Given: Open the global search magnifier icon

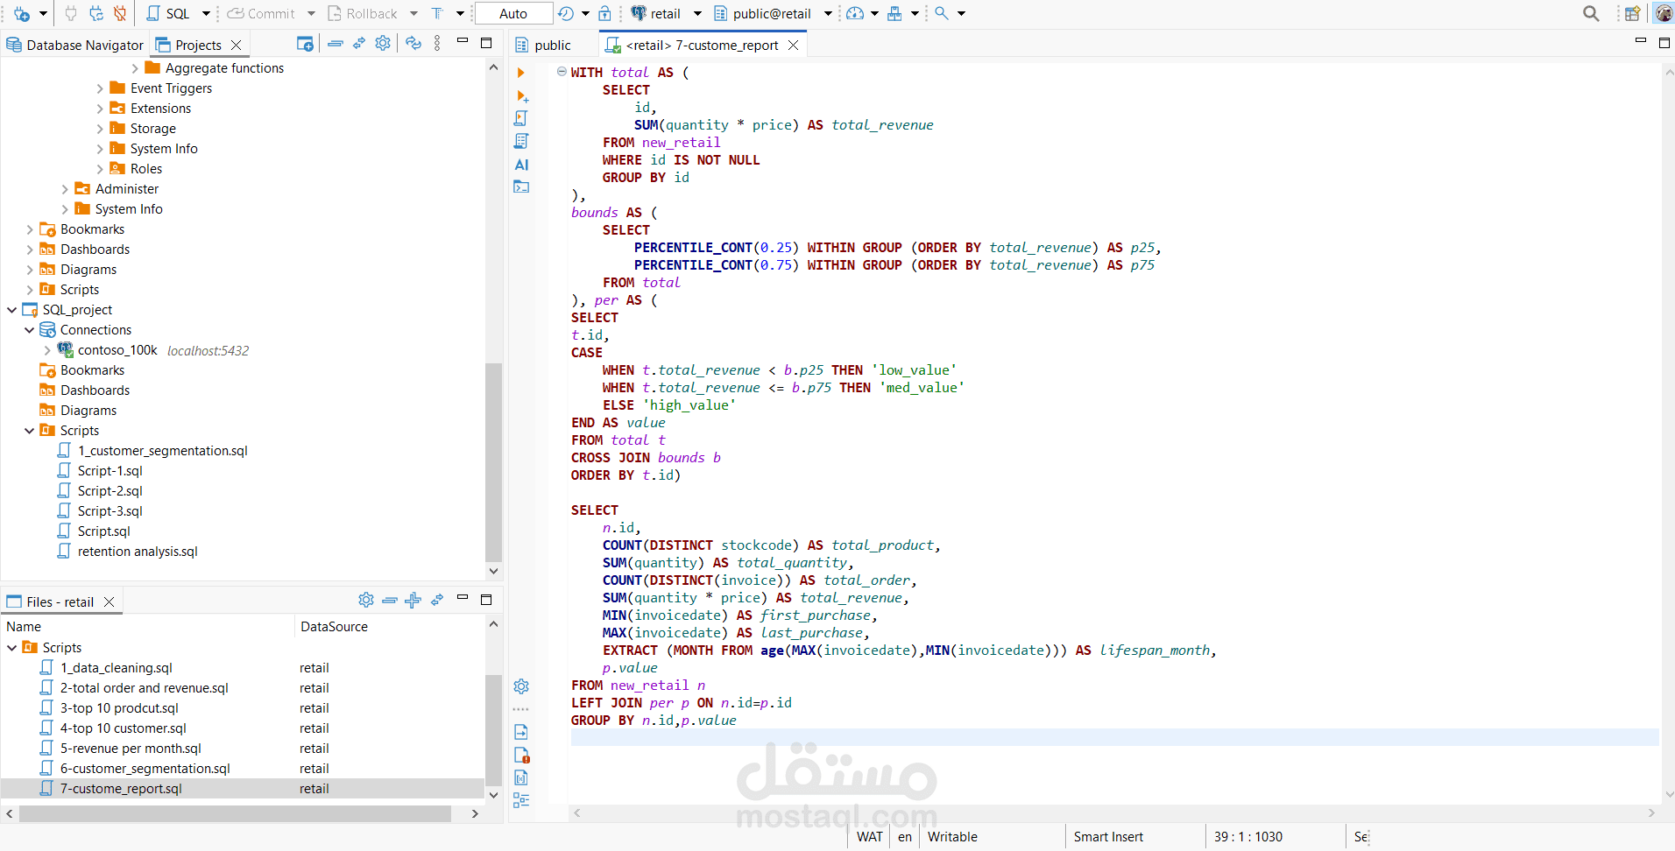Looking at the screenshot, I should [x=1591, y=13].
